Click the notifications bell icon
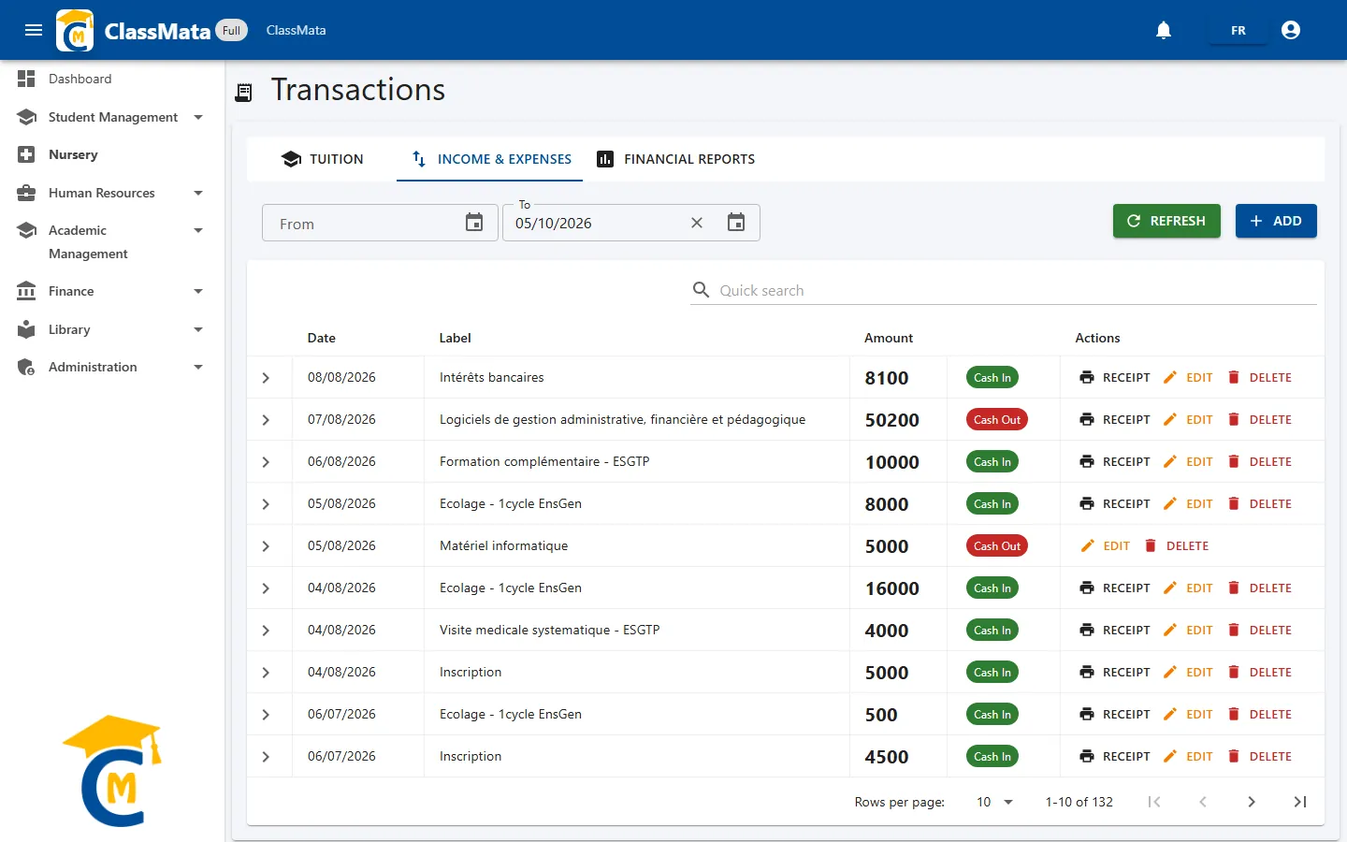 click(1164, 30)
